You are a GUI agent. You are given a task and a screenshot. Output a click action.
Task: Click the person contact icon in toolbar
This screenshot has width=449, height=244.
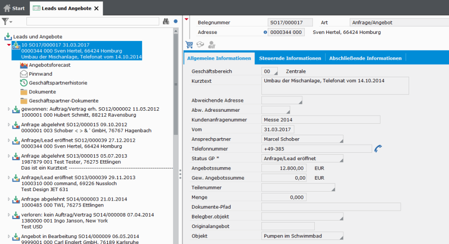[212, 45]
